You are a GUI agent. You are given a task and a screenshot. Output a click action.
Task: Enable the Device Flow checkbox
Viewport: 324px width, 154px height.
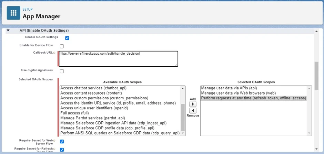click(62, 46)
